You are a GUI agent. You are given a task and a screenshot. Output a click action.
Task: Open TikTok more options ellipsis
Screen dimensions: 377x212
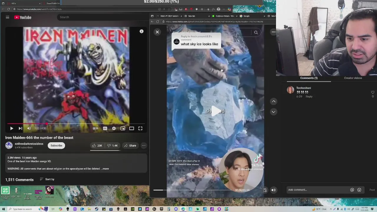click(273, 32)
